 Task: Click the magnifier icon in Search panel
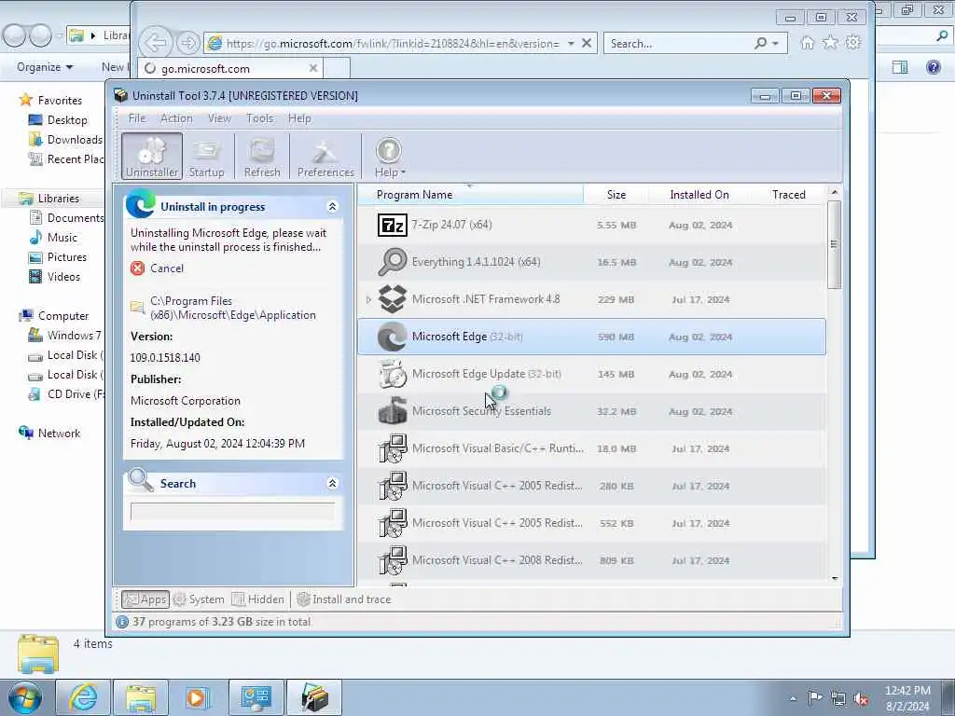141,480
